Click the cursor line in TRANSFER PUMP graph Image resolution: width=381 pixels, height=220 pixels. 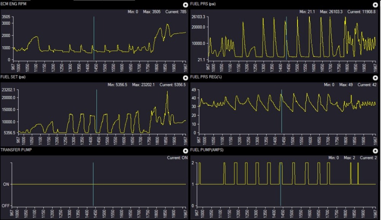[93, 184]
